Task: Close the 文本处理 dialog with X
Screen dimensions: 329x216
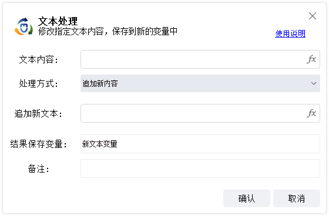Action: [x=313, y=16]
